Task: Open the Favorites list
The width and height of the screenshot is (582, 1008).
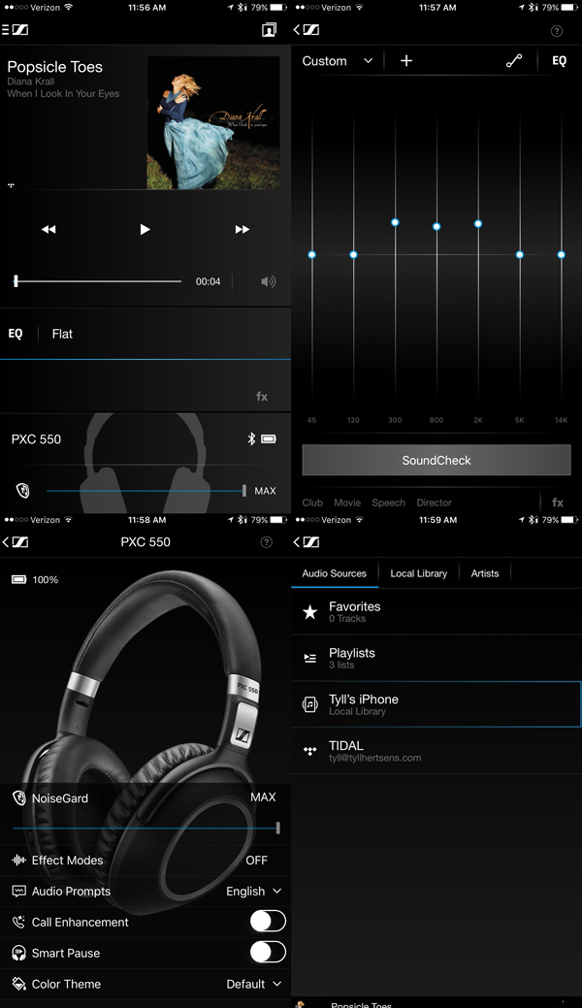Action: 436,611
